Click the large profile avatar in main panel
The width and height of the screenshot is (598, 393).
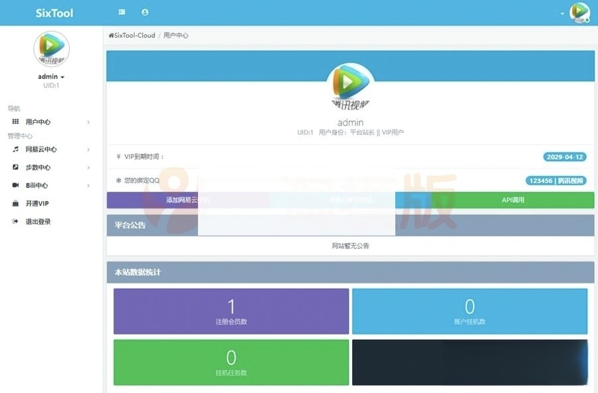(350, 86)
